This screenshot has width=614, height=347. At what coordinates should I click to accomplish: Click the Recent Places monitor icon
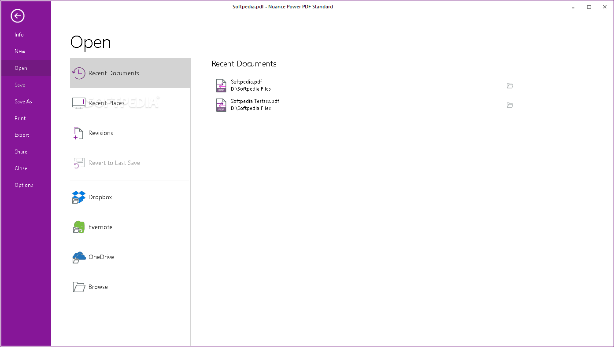point(79,103)
